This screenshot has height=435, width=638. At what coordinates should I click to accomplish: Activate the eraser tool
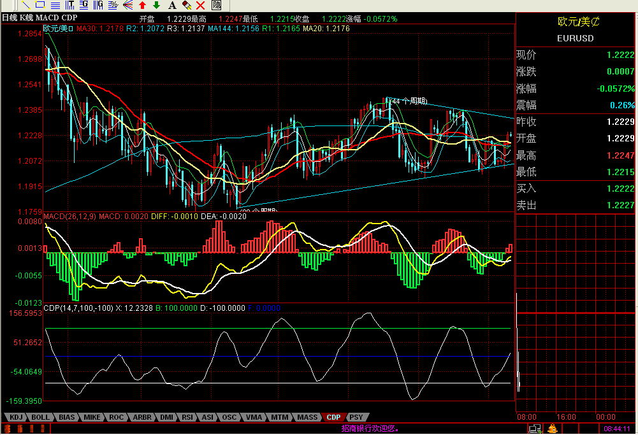coord(186,4)
